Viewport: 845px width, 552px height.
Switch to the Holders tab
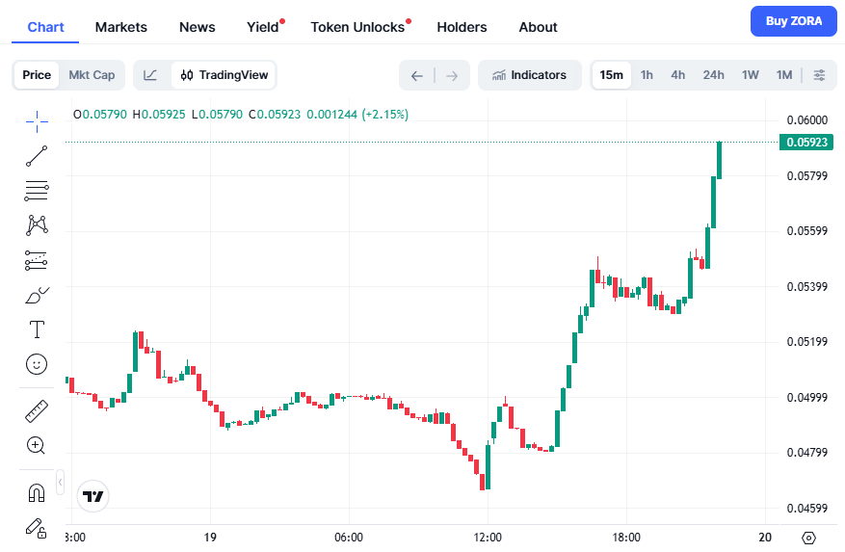tap(462, 27)
